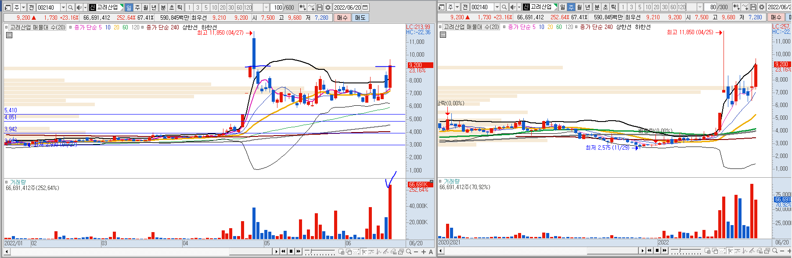Open the settings gear in left chart toolbar
Viewport: 792px width, 258px height.
[328, 7]
